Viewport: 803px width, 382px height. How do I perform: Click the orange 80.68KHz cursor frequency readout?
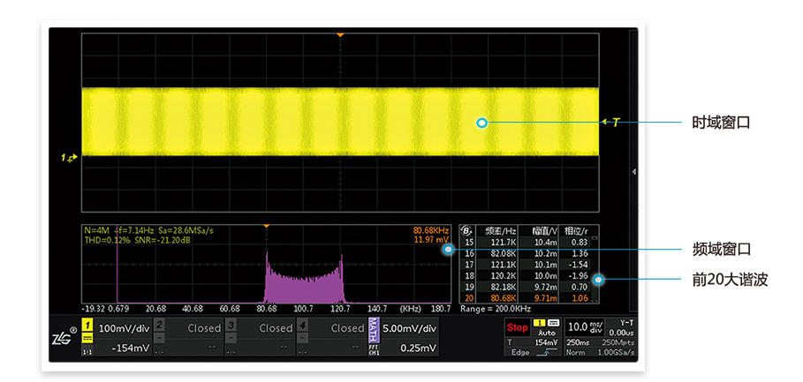[430, 230]
